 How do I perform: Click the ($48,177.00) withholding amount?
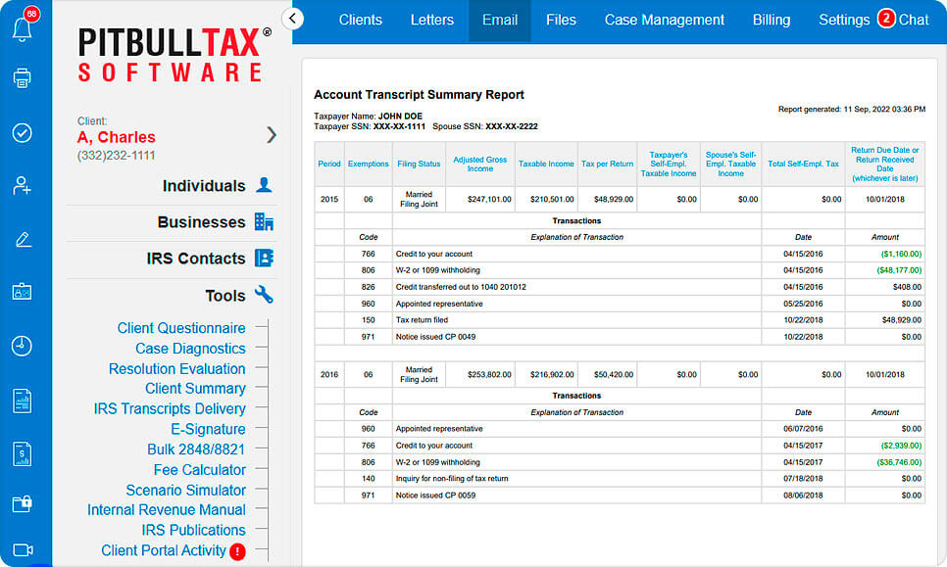tap(899, 270)
